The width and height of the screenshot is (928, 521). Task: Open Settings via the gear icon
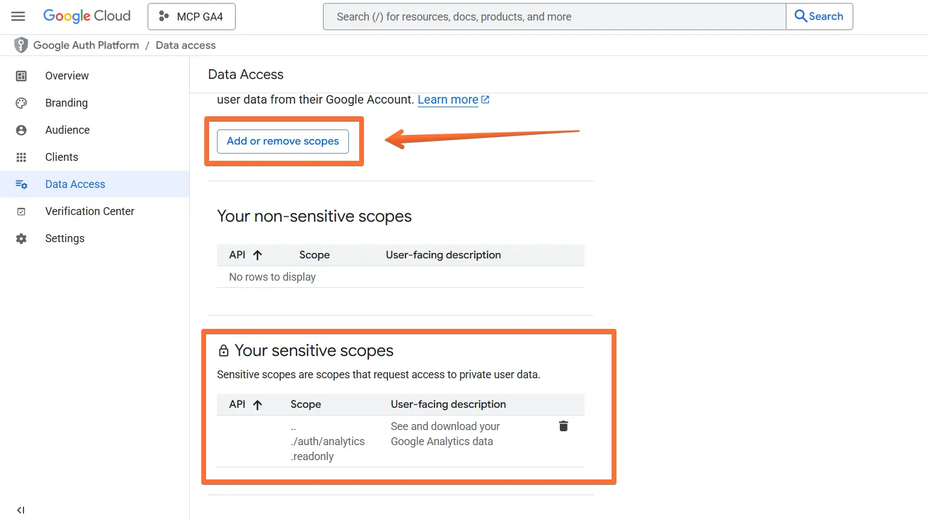click(x=21, y=238)
